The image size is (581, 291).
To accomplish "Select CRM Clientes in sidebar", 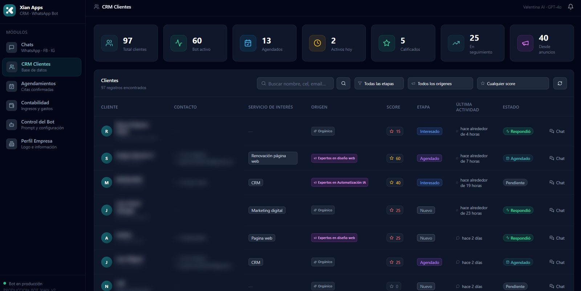I will click(42, 67).
